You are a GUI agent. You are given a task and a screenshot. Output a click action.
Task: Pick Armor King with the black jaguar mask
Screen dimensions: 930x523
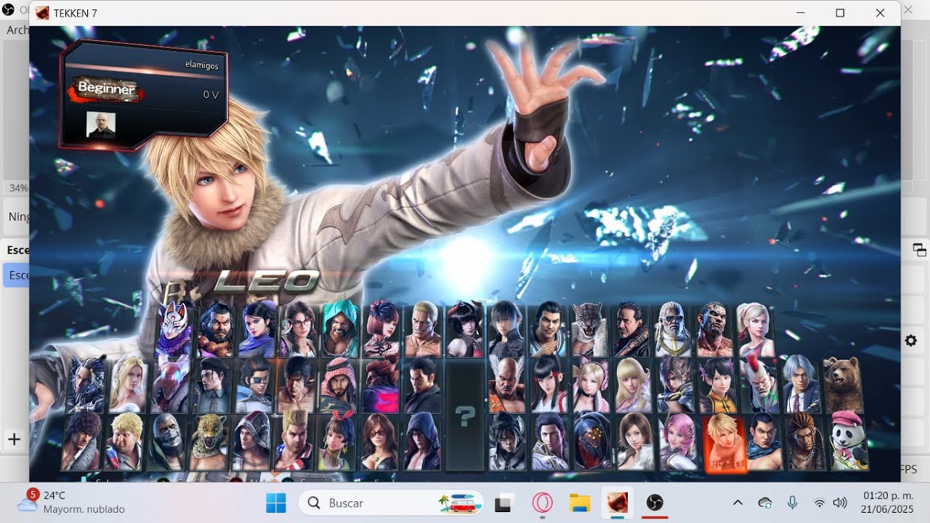click(x=589, y=330)
